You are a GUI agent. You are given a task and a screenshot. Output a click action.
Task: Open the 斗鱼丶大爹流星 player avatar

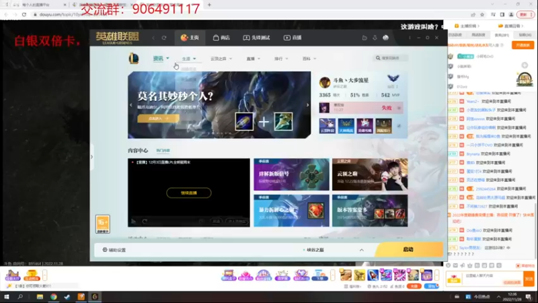click(325, 82)
